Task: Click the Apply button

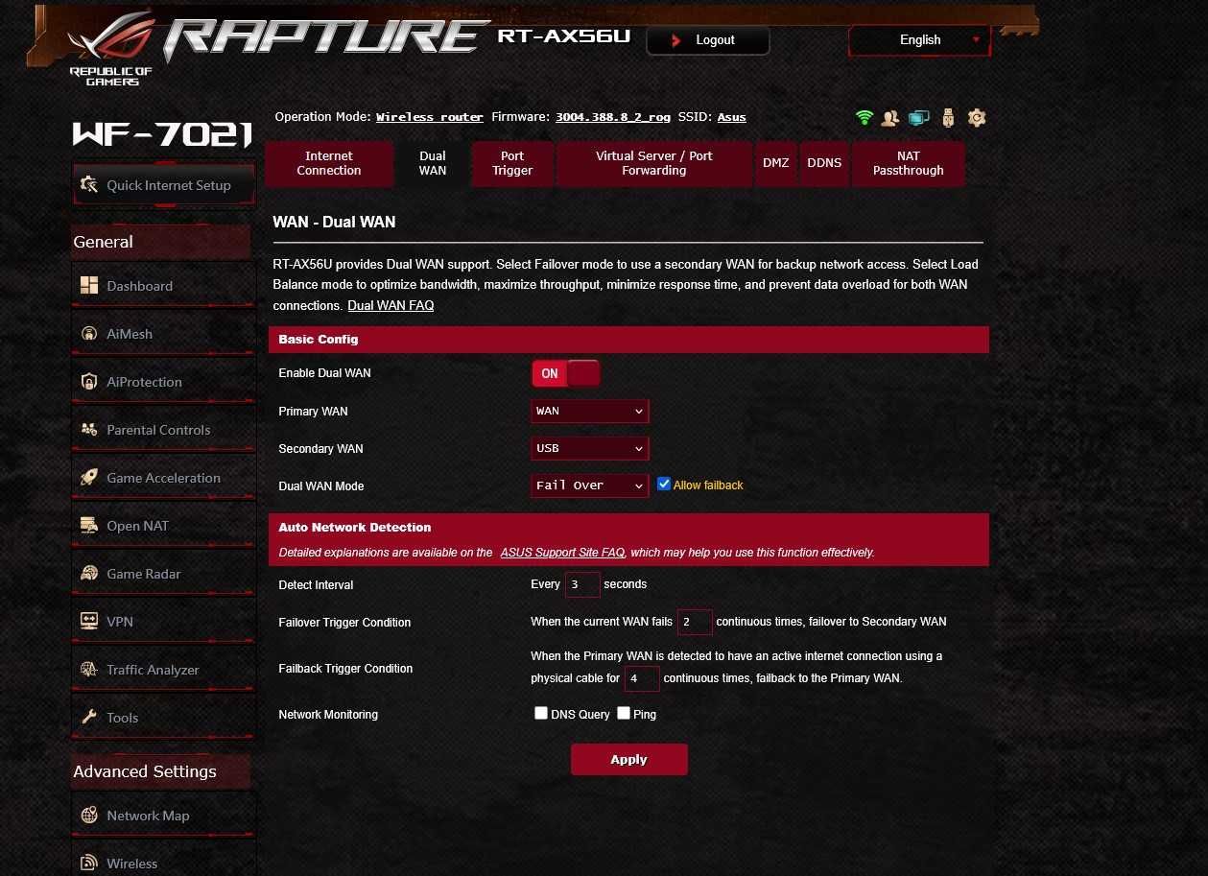Action: click(x=629, y=759)
